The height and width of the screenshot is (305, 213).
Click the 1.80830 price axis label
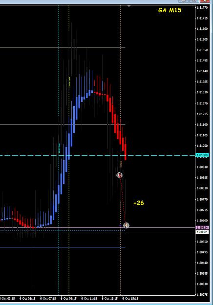[x=202, y=188]
